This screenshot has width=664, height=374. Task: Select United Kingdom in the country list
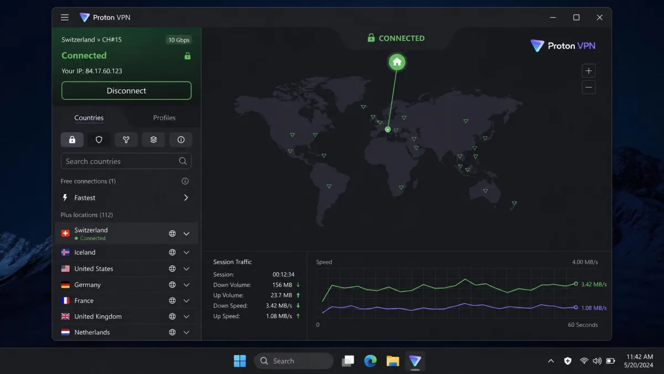point(126,316)
